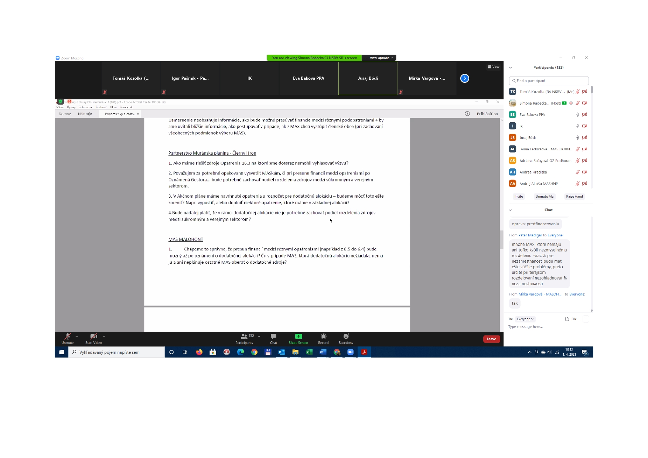Open the Reactions menu
This screenshot has width=648, height=458.
pos(346,338)
